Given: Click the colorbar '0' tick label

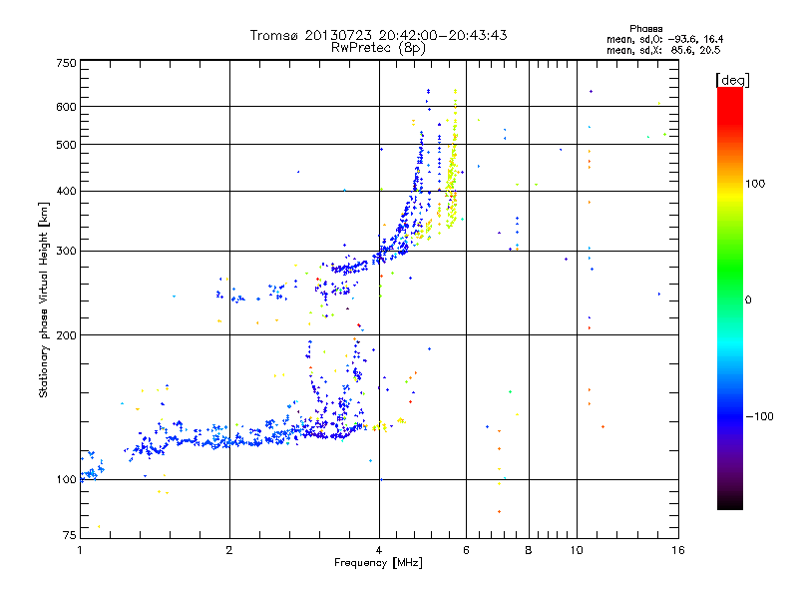Looking at the screenshot, I should 748,300.
